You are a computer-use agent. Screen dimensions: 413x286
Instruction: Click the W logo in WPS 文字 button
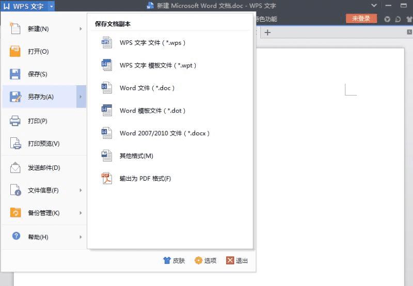[x=7, y=6]
